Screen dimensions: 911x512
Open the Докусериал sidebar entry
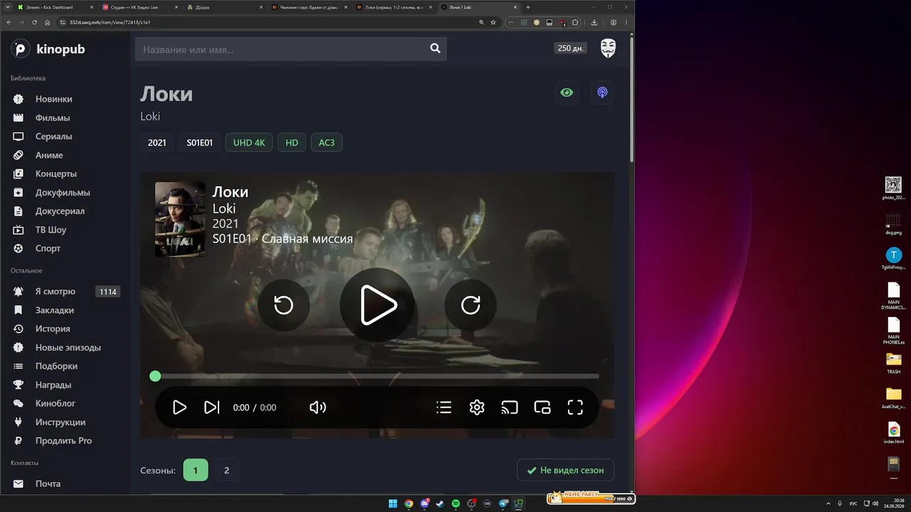[60, 210]
